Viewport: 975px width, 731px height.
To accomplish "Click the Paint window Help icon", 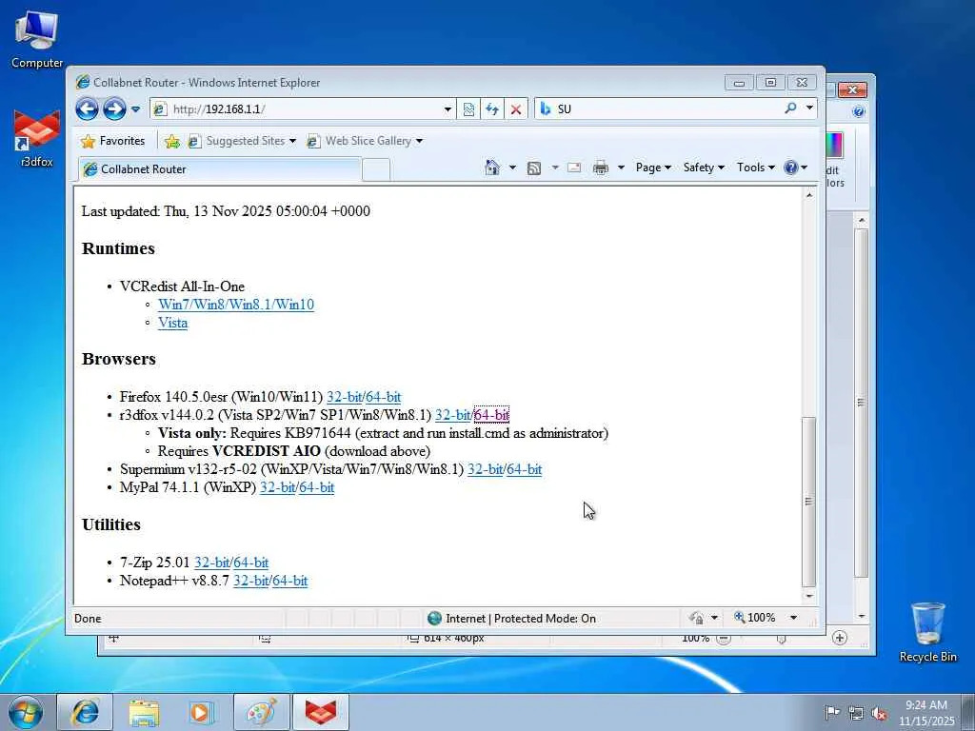I will point(859,112).
